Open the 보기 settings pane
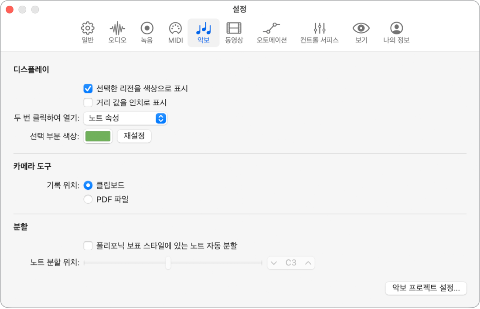 coord(360,32)
